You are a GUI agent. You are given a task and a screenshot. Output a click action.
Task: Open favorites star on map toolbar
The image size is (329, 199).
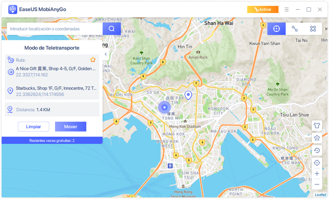tap(317, 138)
